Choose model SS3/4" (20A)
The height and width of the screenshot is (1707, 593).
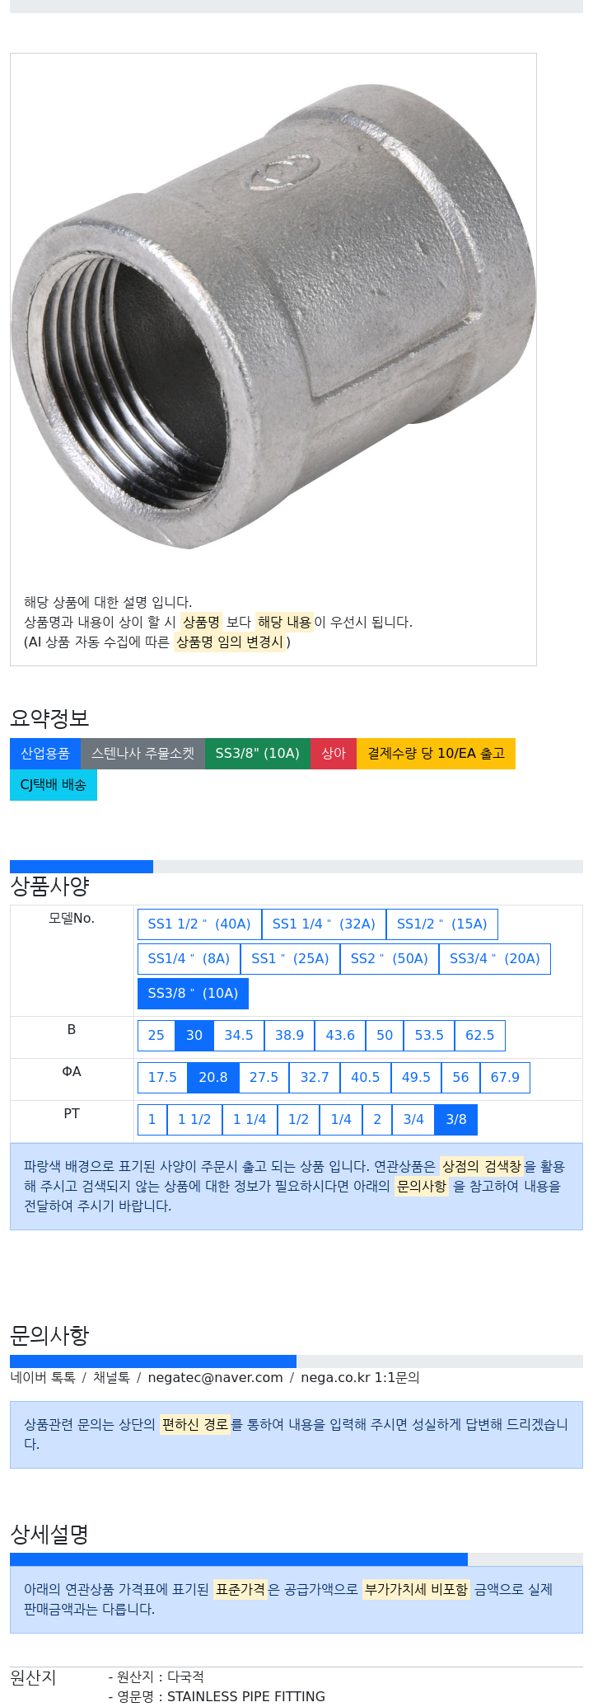[494, 958]
